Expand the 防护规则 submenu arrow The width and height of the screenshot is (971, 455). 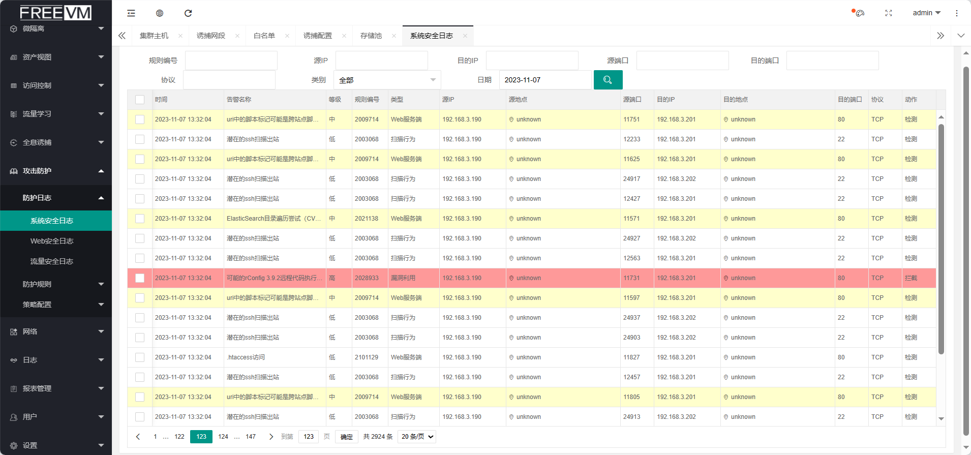101,284
